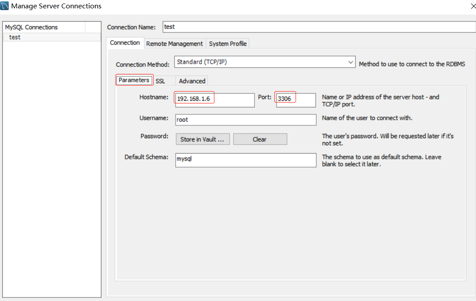Click the MySQL Connections column header
The image size is (476, 301).
44,27
